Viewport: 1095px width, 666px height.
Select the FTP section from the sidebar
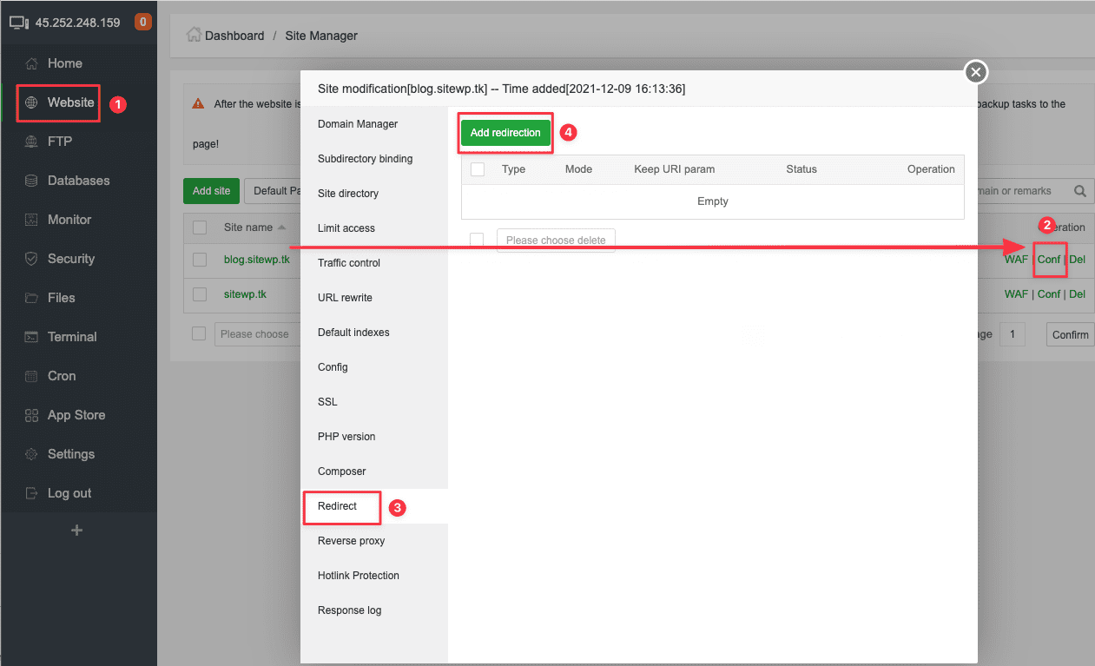(x=61, y=141)
